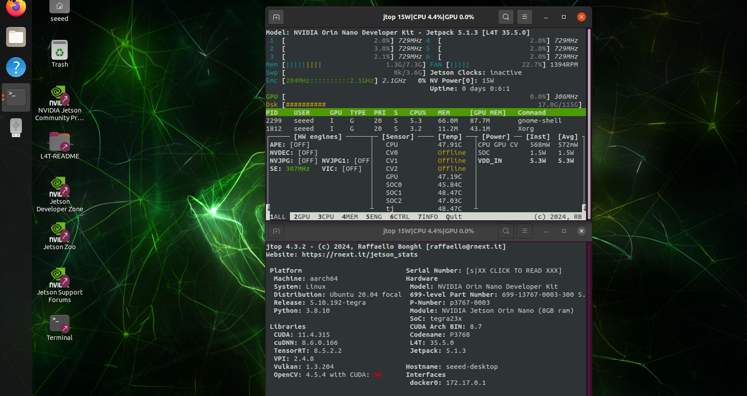Close the lower jtop window
The width and height of the screenshot is (747, 396).
tap(581, 231)
